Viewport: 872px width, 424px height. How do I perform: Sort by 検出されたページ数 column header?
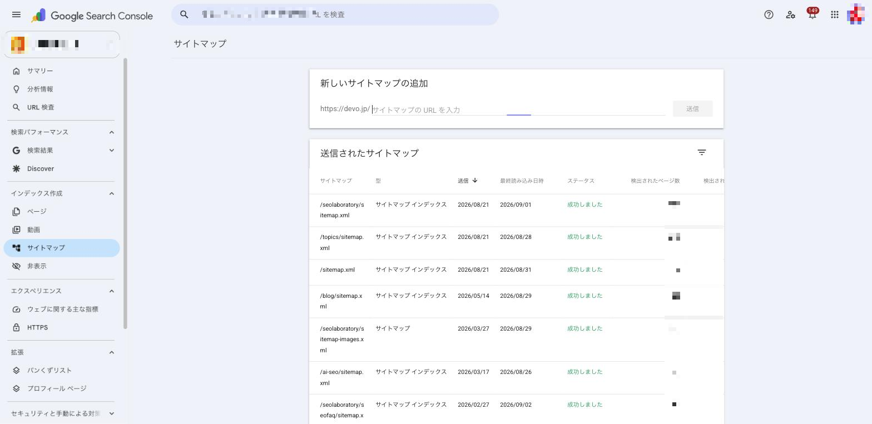[x=655, y=181]
